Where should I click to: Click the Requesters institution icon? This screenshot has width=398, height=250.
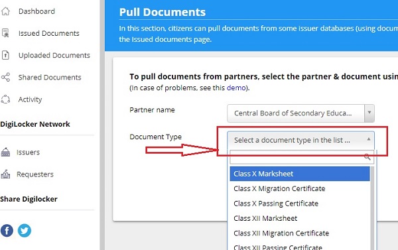point(5,174)
